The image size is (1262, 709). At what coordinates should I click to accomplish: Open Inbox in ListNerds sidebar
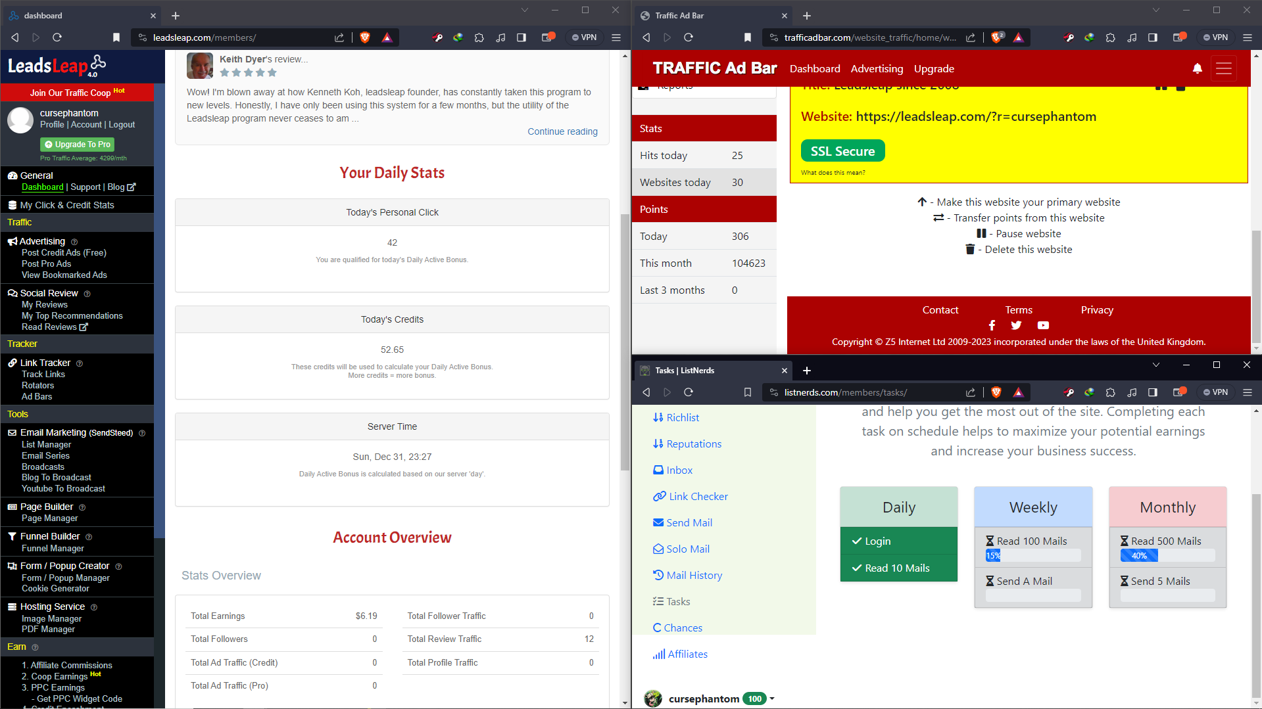pos(673,470)
